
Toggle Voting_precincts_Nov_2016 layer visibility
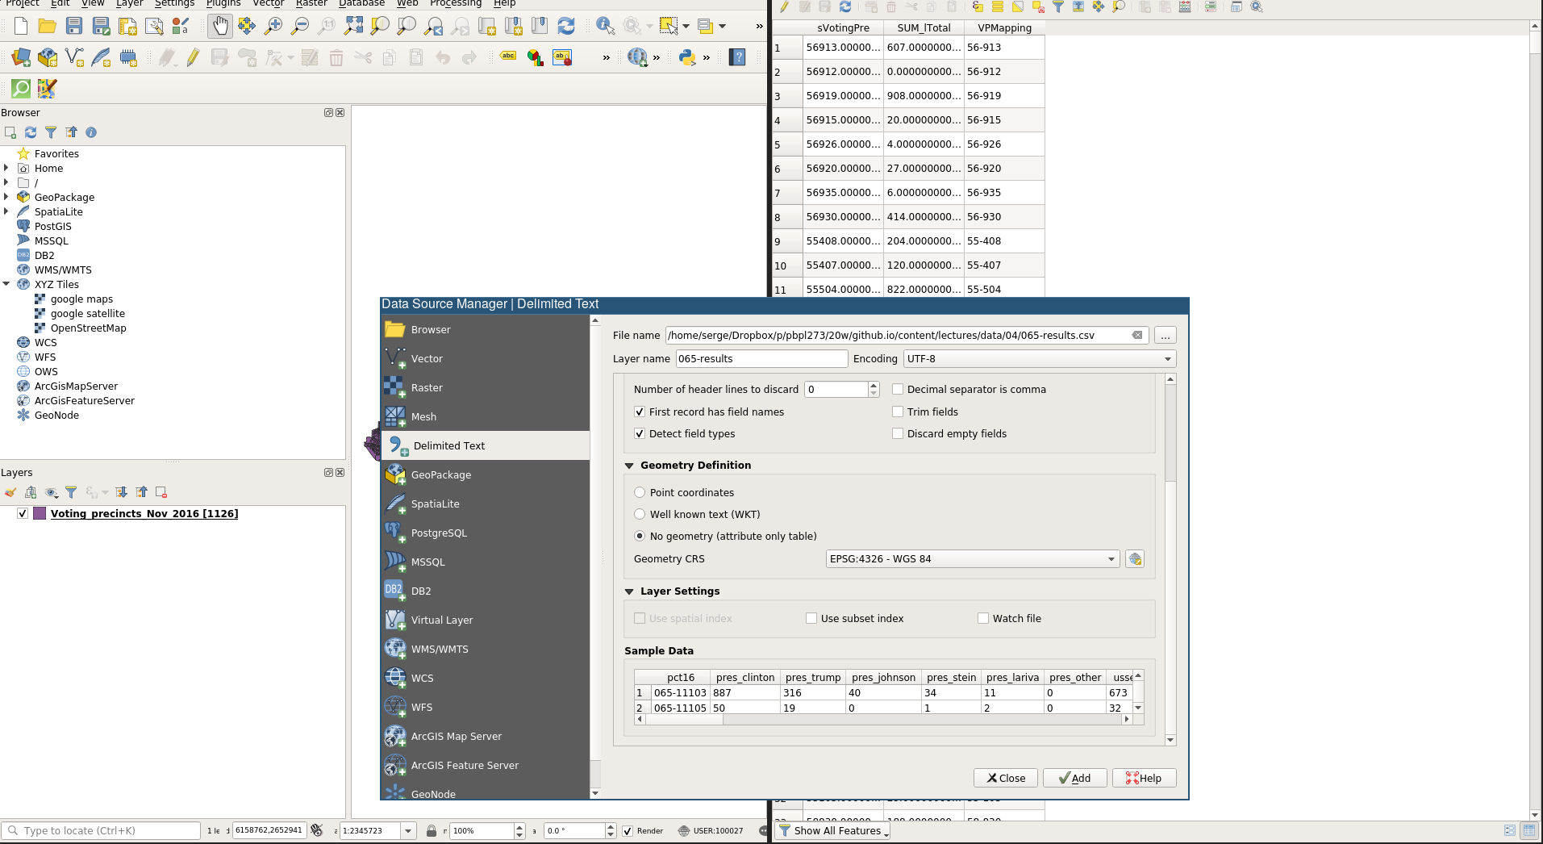tap(23, 513)
